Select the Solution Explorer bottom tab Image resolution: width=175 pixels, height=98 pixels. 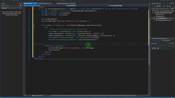156,41
